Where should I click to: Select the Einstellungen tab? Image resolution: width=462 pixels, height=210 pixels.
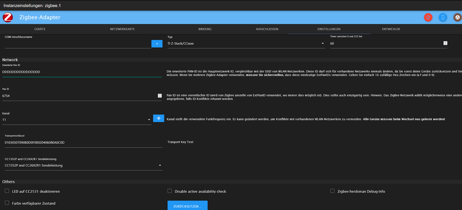click(329, 29)
